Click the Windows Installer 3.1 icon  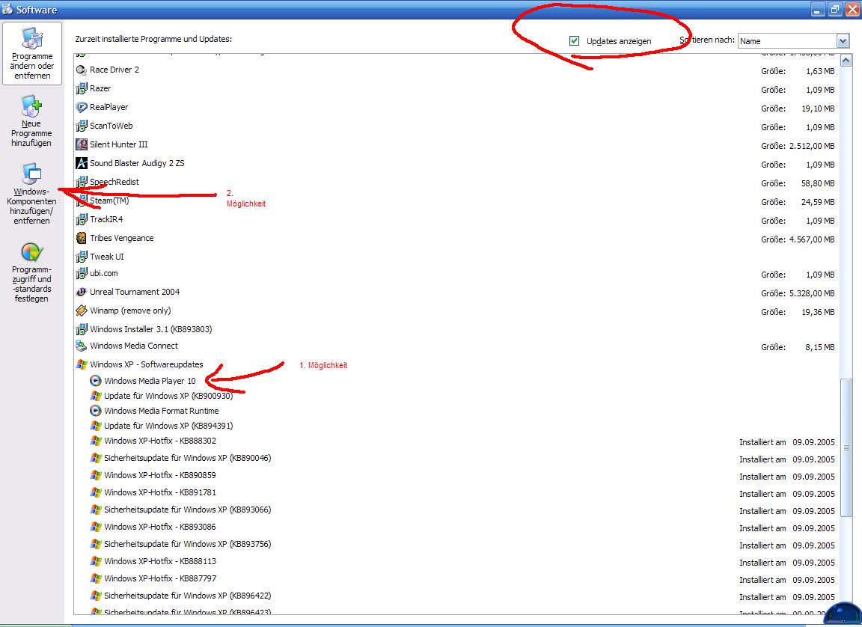[x=82, y=329]
